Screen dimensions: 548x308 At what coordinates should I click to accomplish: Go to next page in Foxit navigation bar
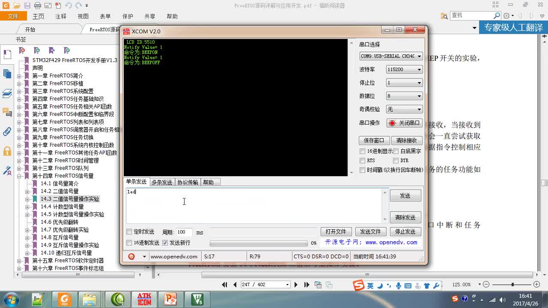(296, 284)
